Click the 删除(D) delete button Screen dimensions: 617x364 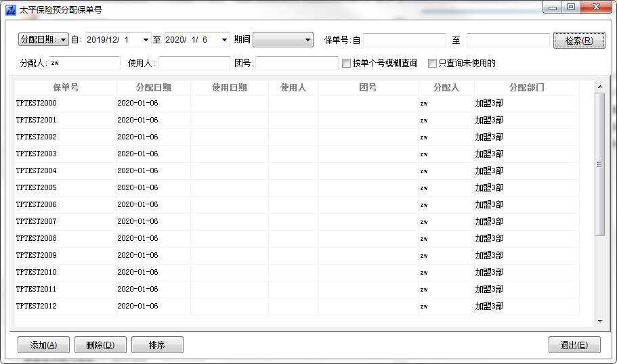point(100,345)
